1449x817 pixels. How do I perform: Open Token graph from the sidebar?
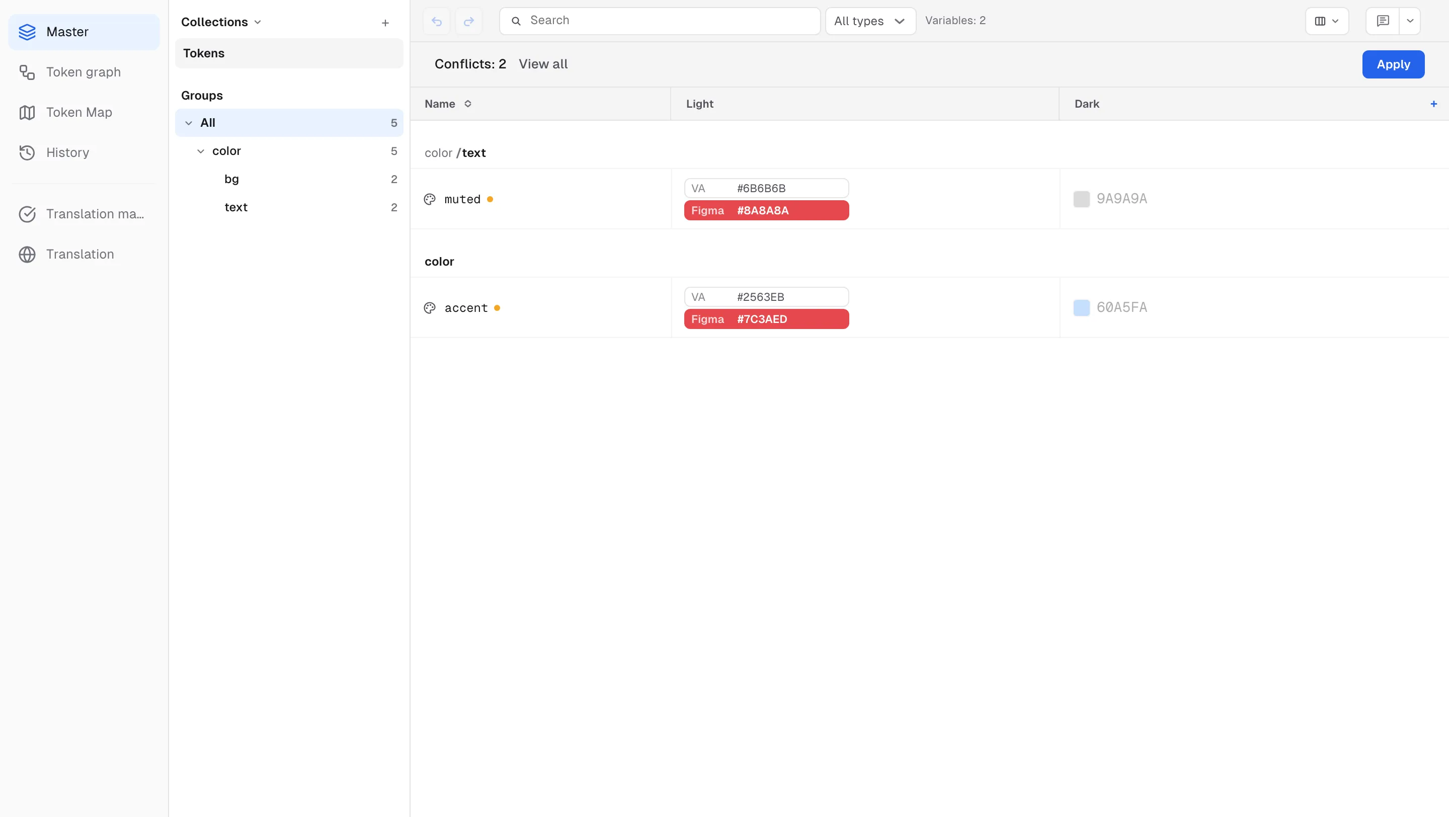click(x=84, y=72)
